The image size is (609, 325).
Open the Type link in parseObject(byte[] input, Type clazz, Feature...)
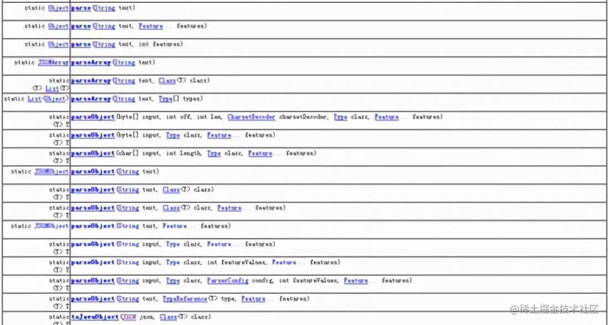coord(173,135)
